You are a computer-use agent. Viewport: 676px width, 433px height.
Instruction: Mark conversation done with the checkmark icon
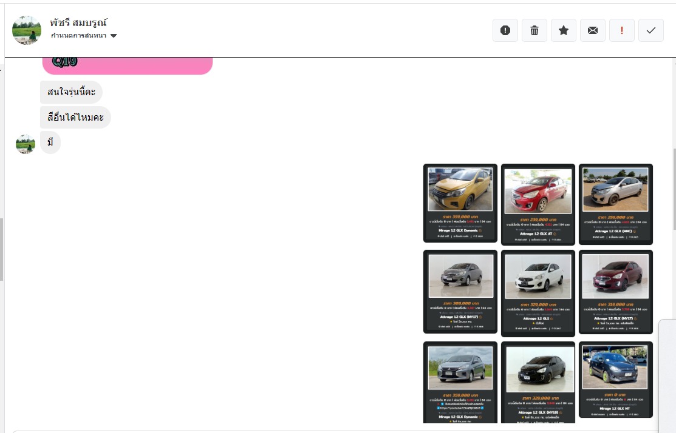651,30
